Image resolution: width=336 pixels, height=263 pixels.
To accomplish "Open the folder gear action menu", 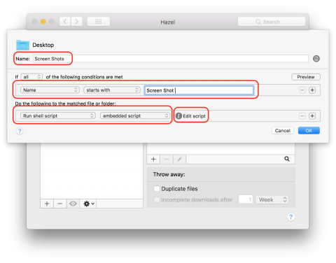I will tap(88, 204).
